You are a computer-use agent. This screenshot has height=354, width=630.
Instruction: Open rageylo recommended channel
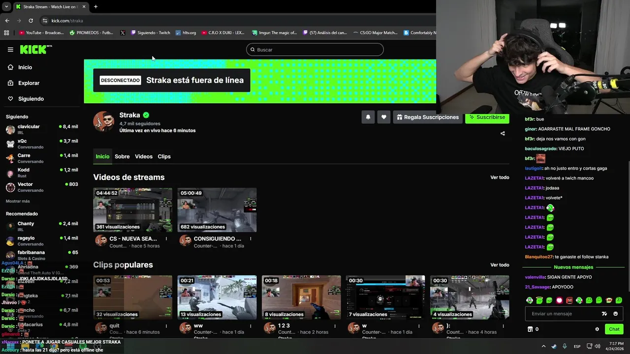tap(42, 241)
